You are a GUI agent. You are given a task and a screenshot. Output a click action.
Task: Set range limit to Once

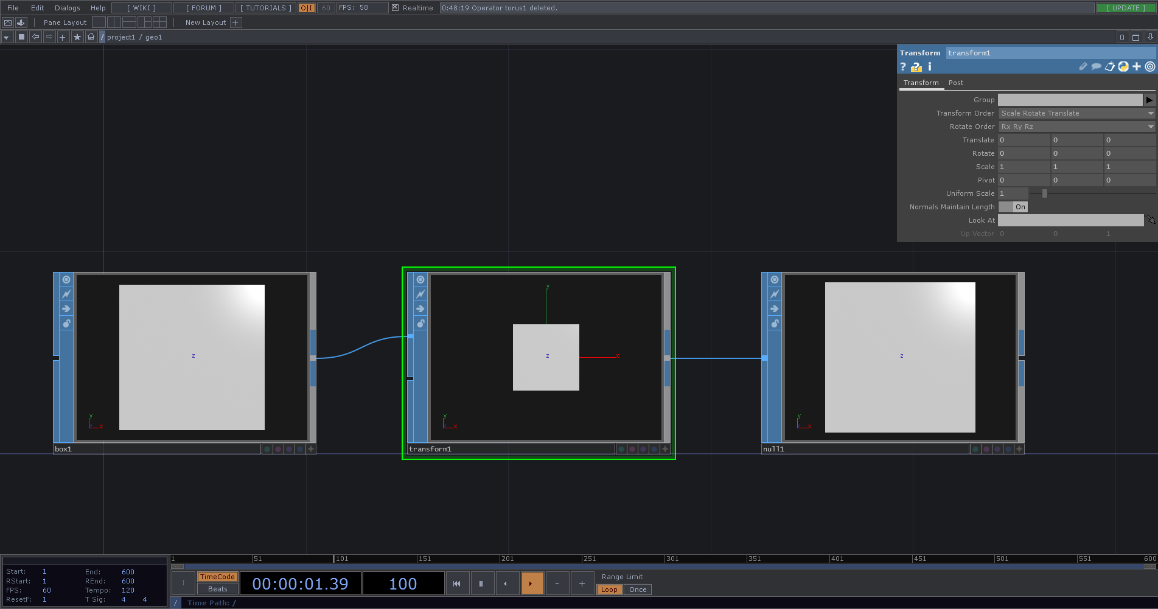pyautogui.click(x=638, y=590)
